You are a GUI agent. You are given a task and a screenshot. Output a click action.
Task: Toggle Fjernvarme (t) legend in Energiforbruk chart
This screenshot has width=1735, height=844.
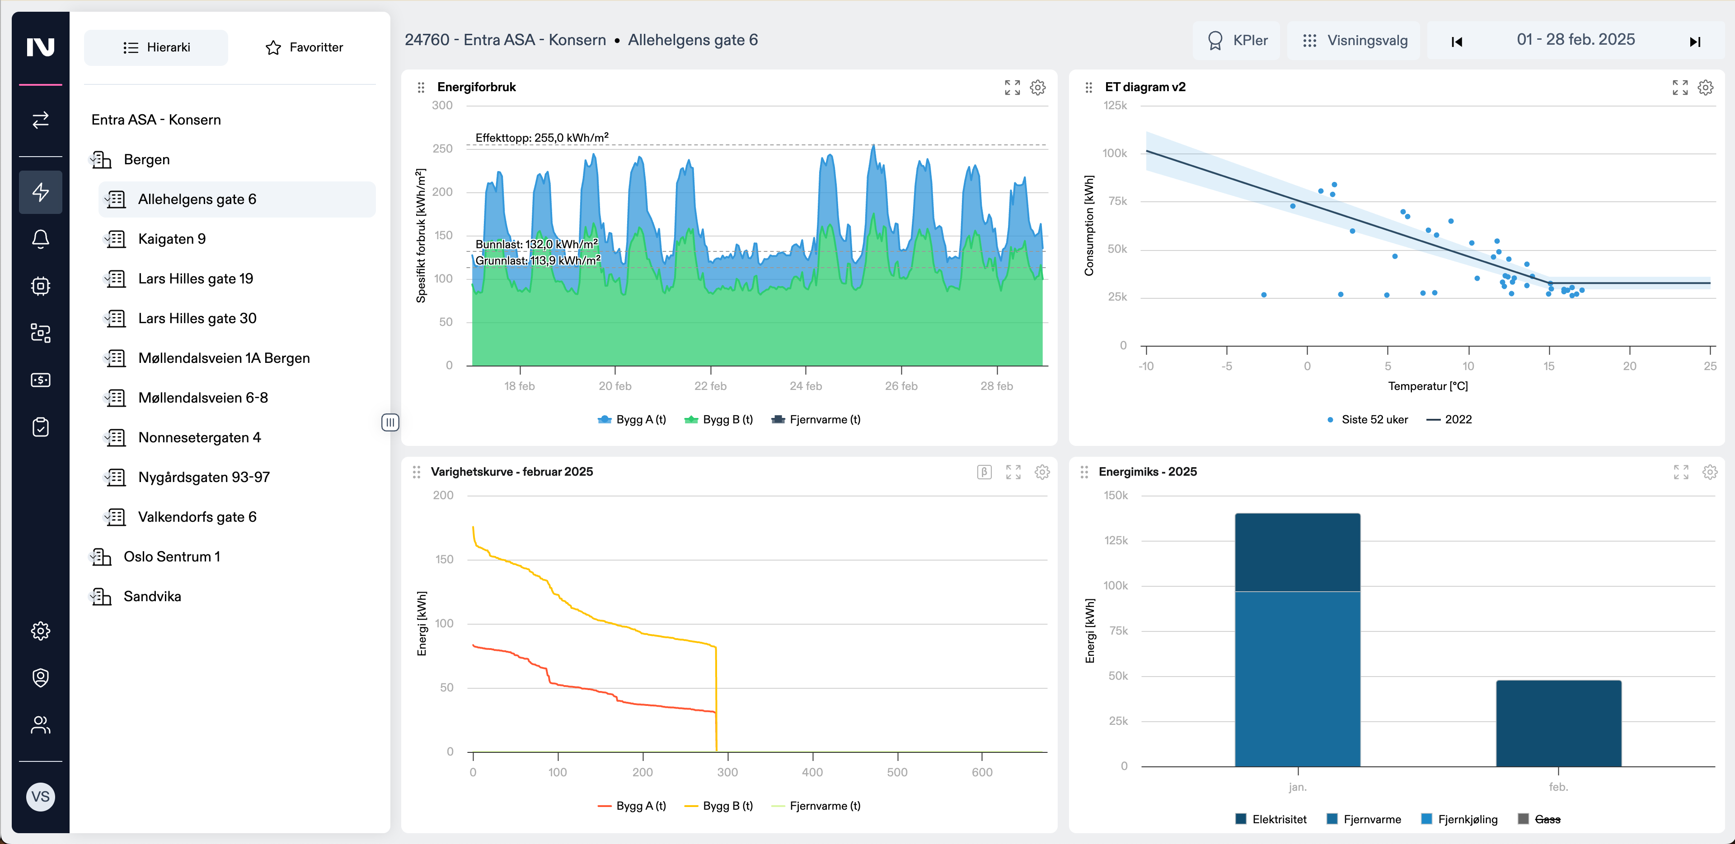click(x=816, y=419)
